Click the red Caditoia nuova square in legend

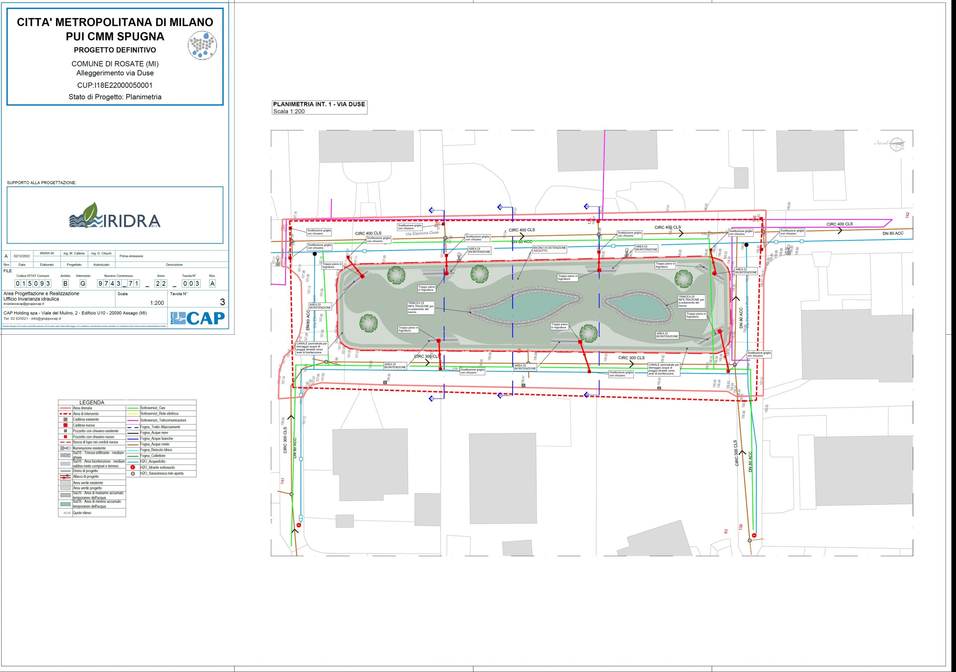tap(65, 425)
